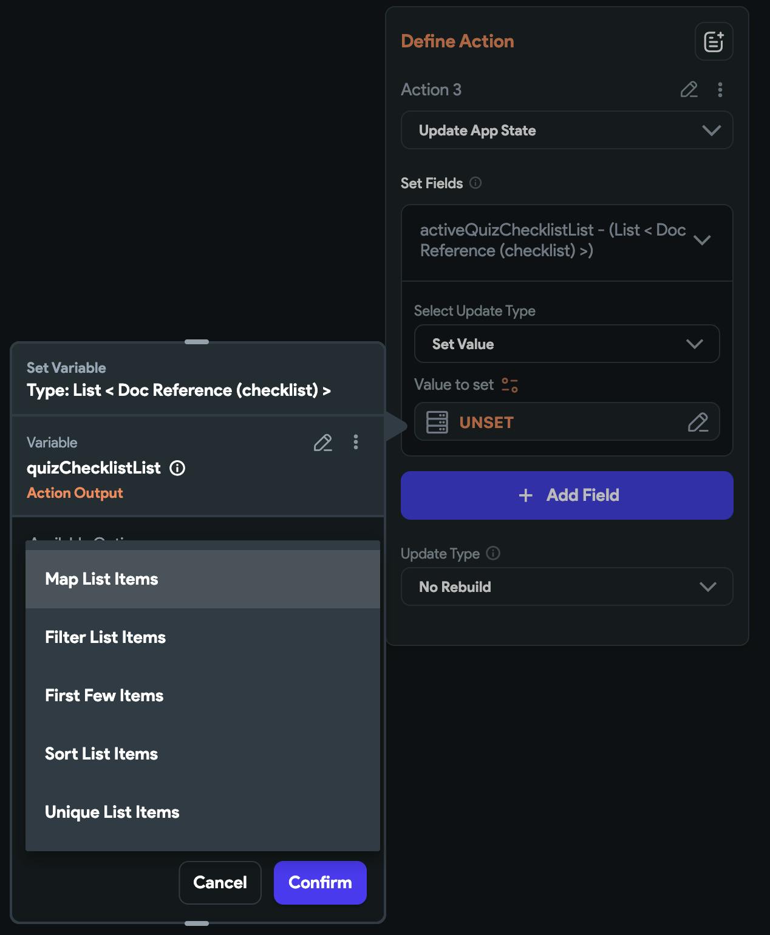Open the No Rebuild dropdown
Screen dimensions: 770x935
click(x=567, y=587)
